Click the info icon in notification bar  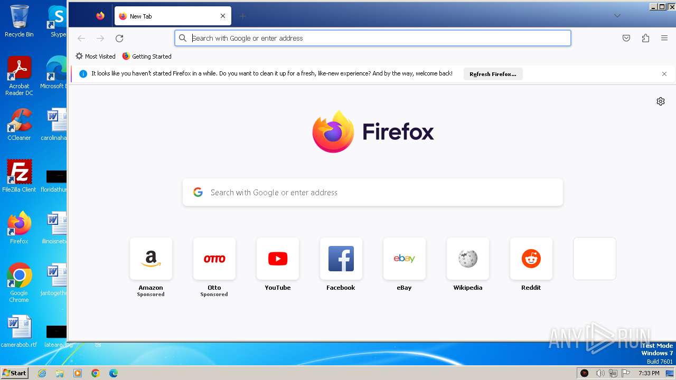tap(83, 74)
